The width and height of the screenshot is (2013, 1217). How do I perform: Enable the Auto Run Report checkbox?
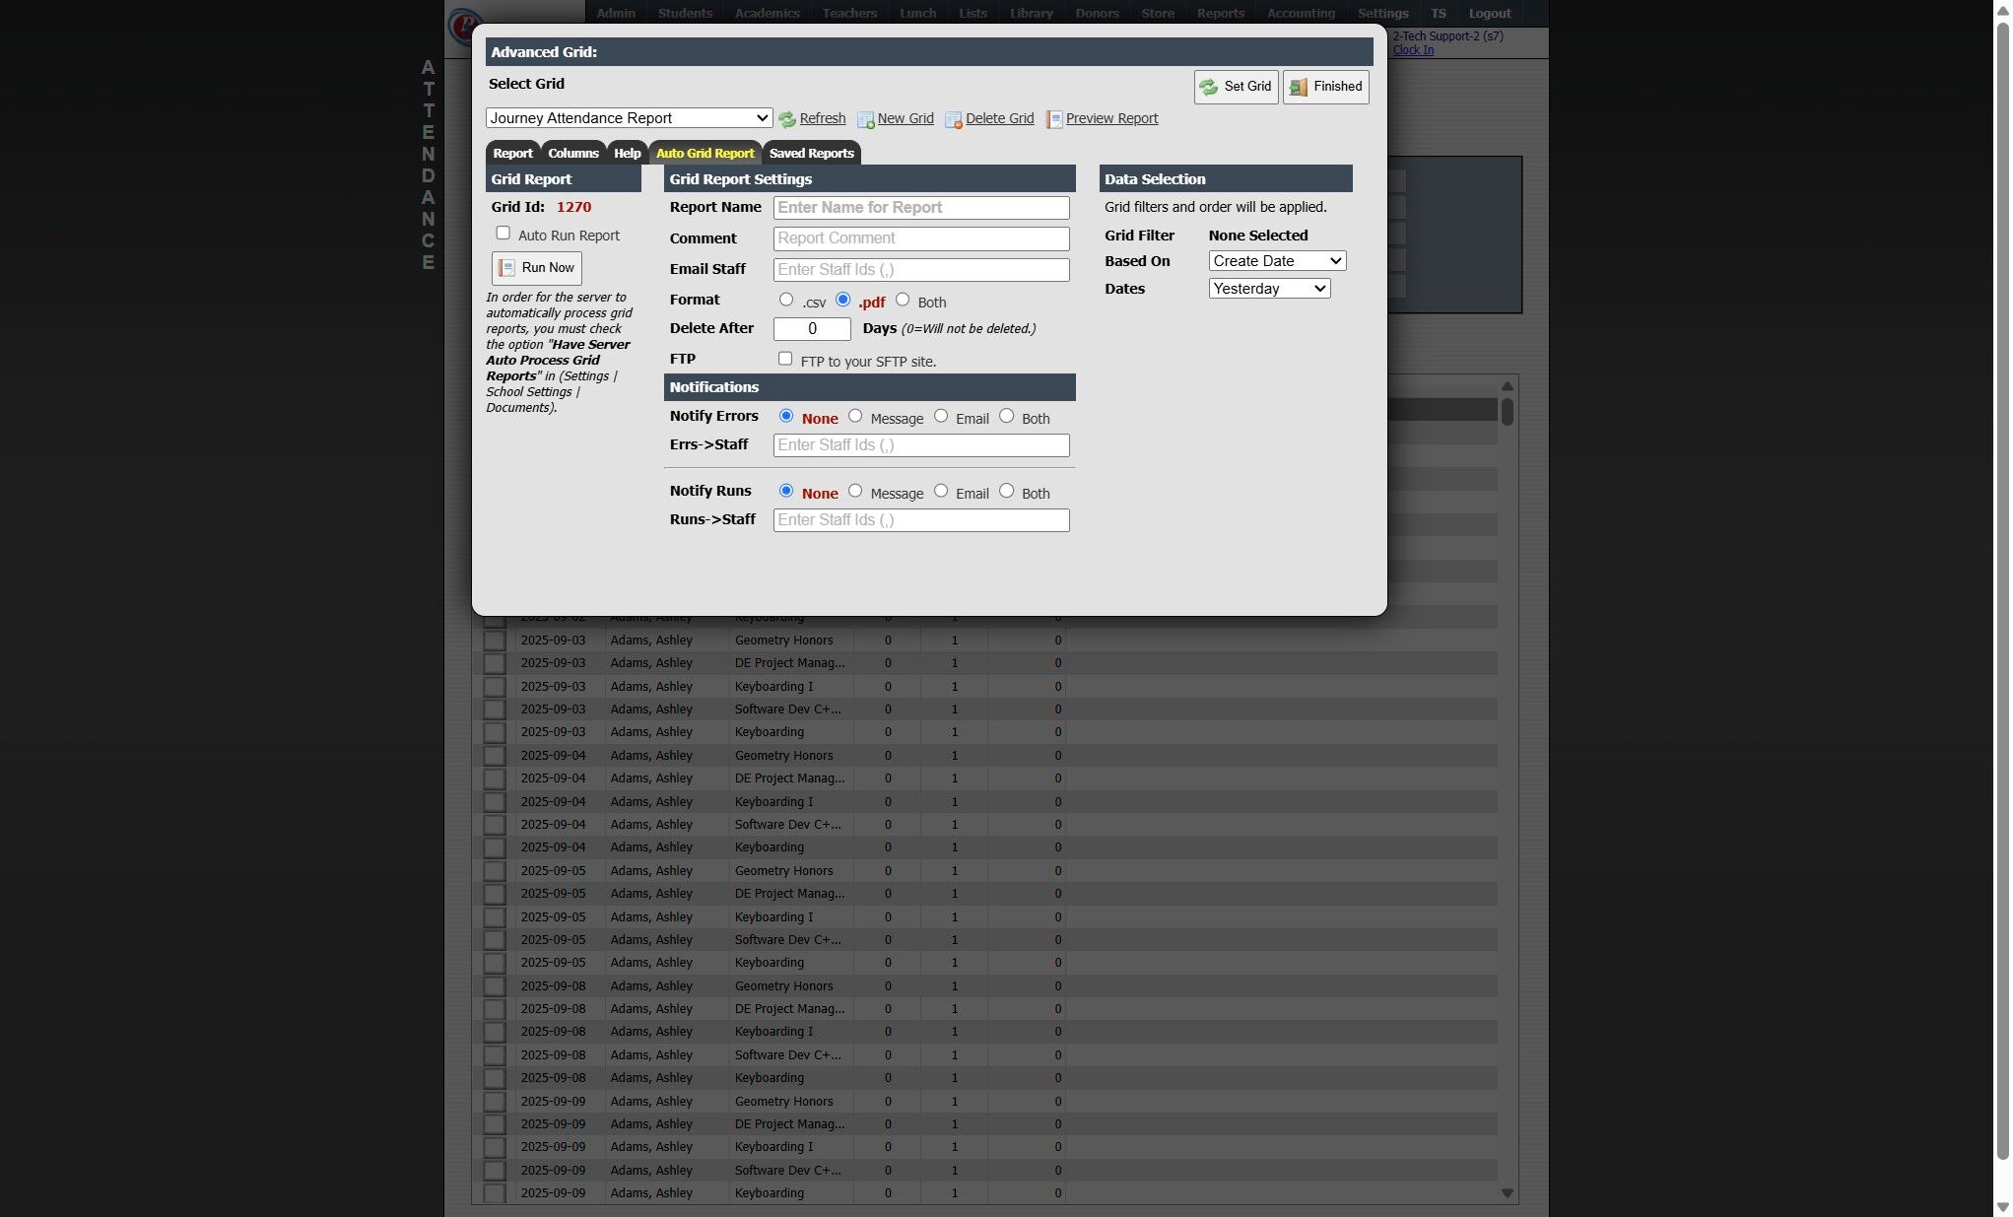503,234
